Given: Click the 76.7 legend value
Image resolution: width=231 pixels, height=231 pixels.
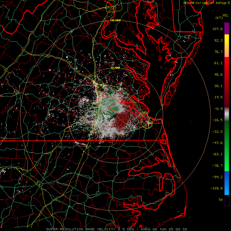Looking at the screenshot, I should [x=218, y=52].
